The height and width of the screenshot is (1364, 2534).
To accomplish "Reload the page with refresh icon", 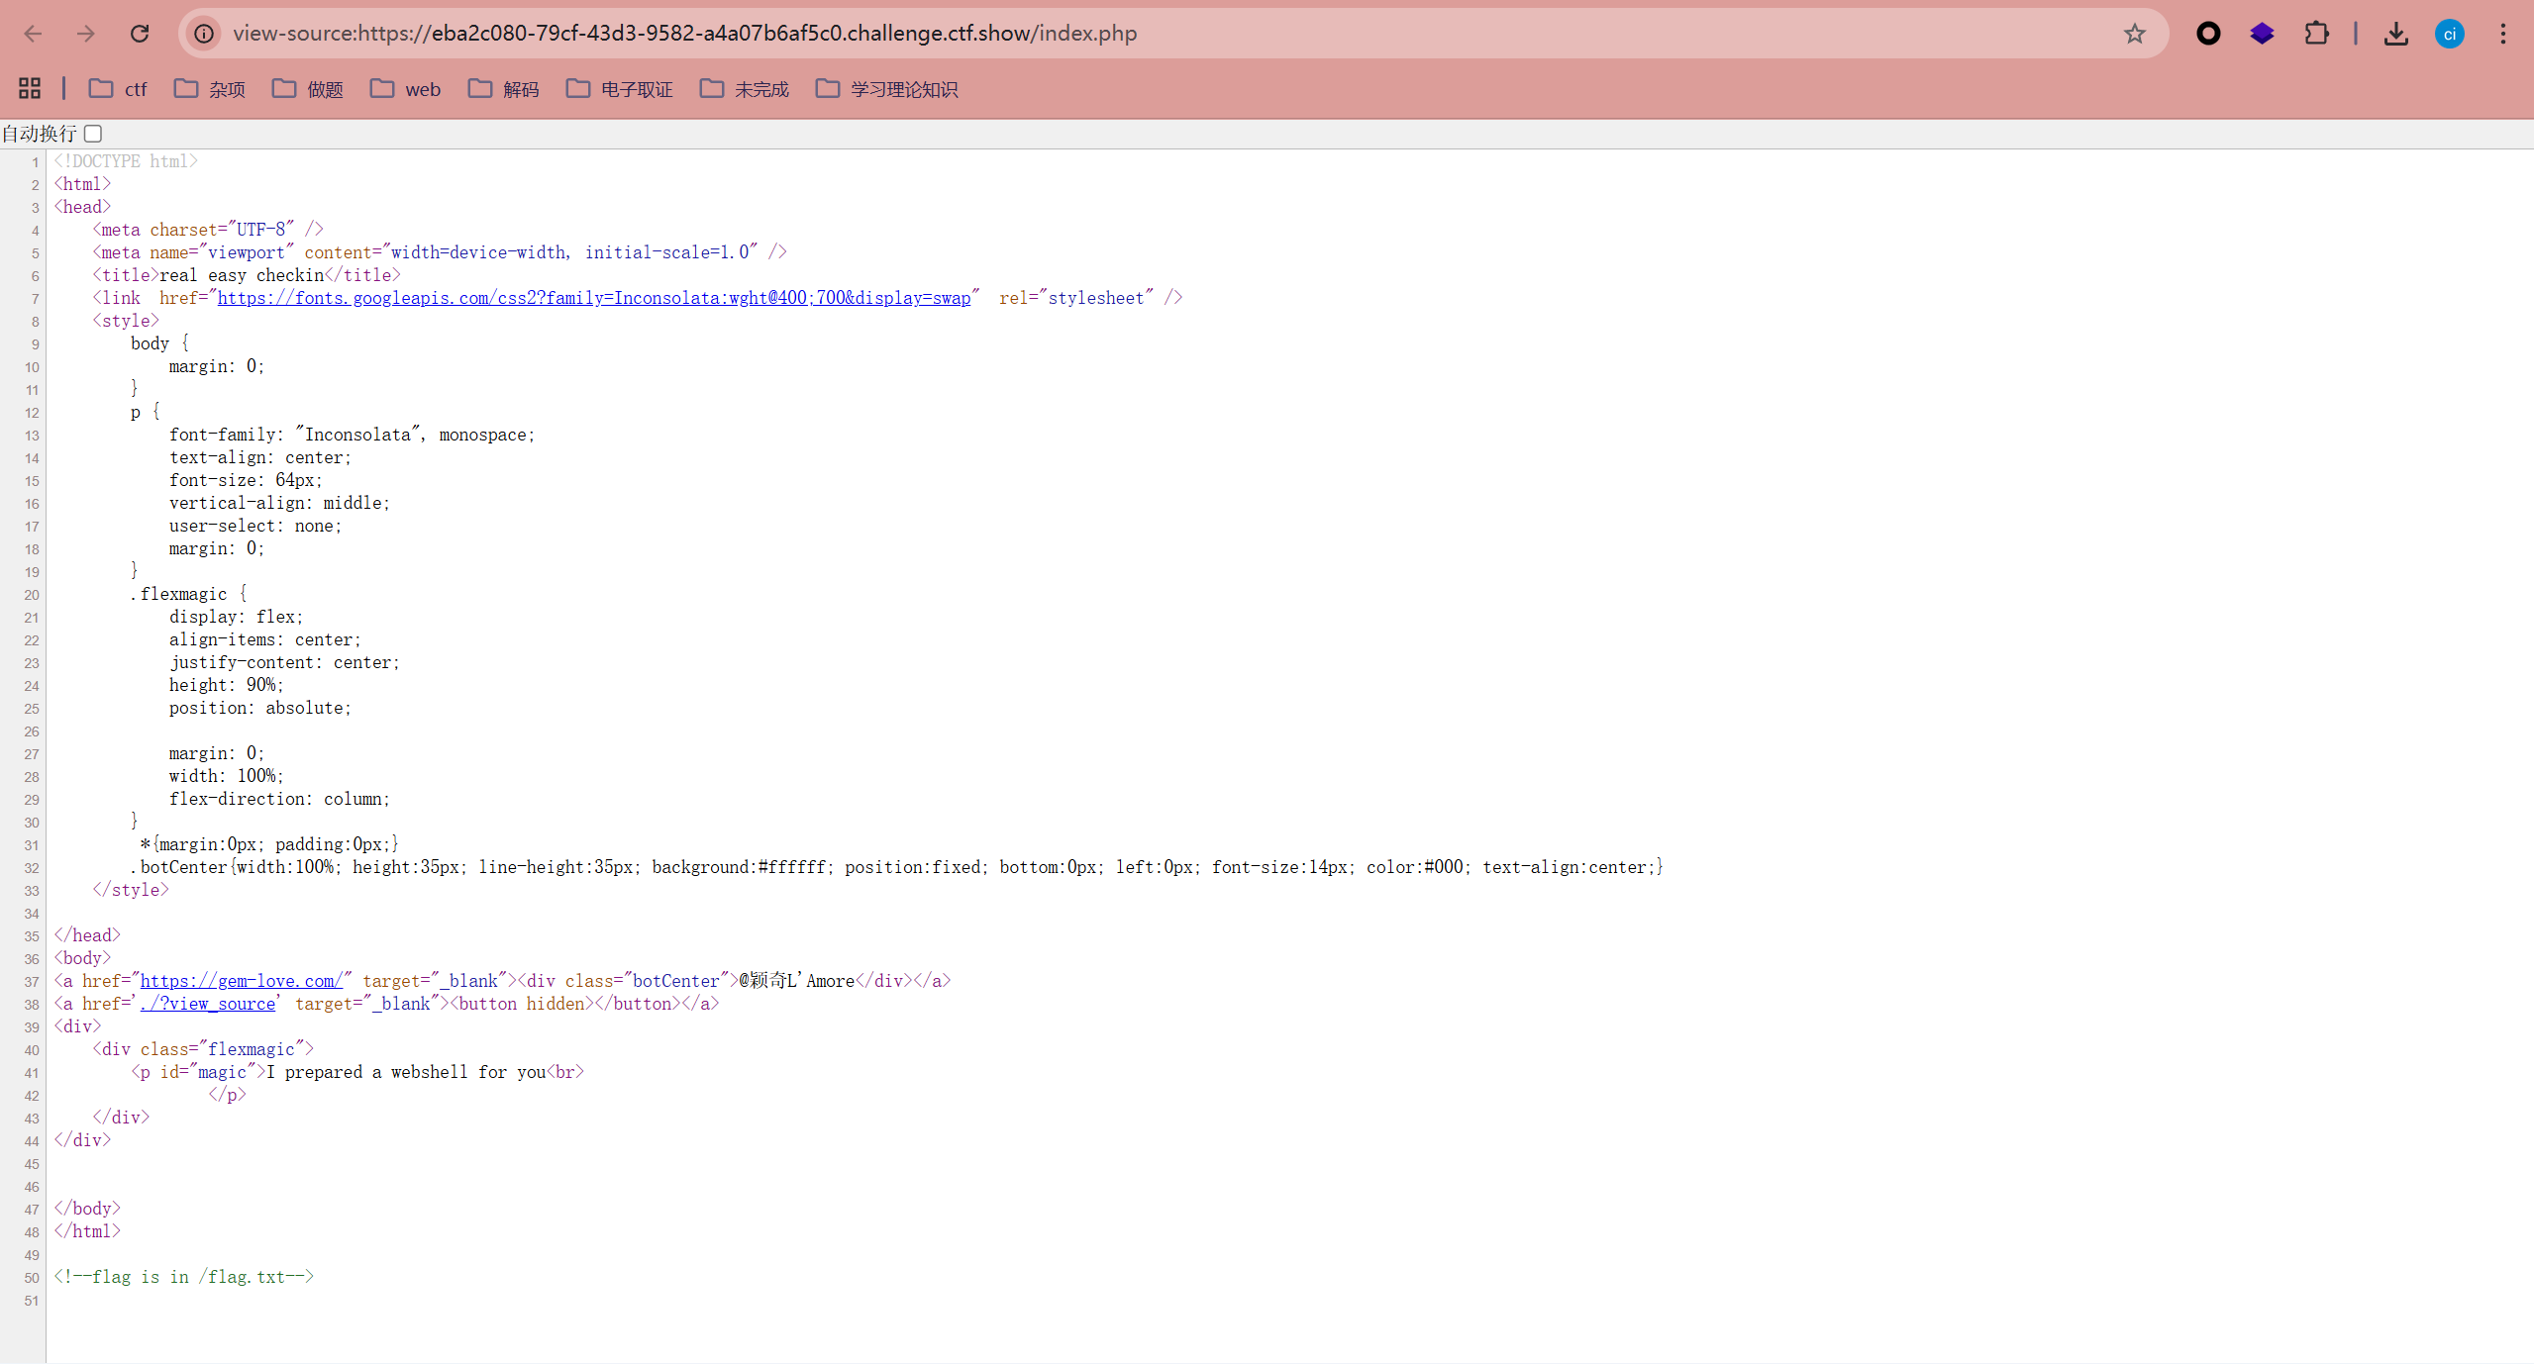I will [x=140, y=34].
